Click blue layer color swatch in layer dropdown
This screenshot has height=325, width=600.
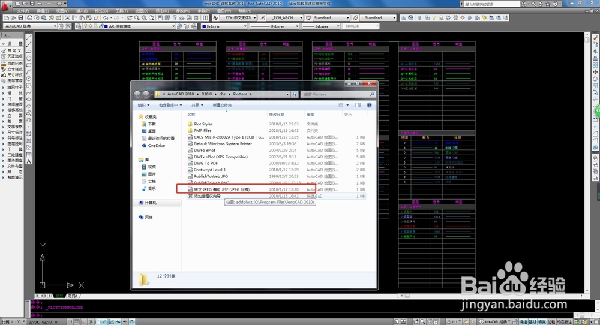click(x=106, y=26)
